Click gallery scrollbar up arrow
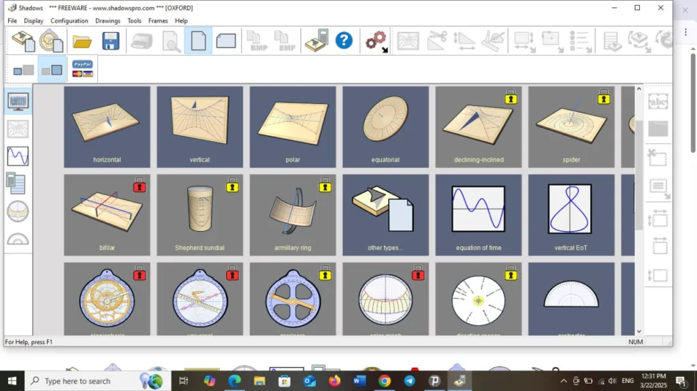 pos(638,89)
